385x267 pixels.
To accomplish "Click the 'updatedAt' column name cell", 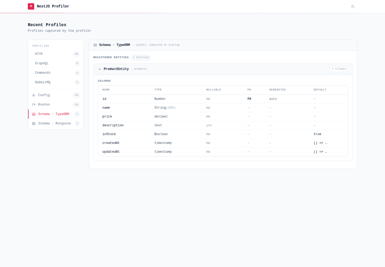I will point(111,152).
